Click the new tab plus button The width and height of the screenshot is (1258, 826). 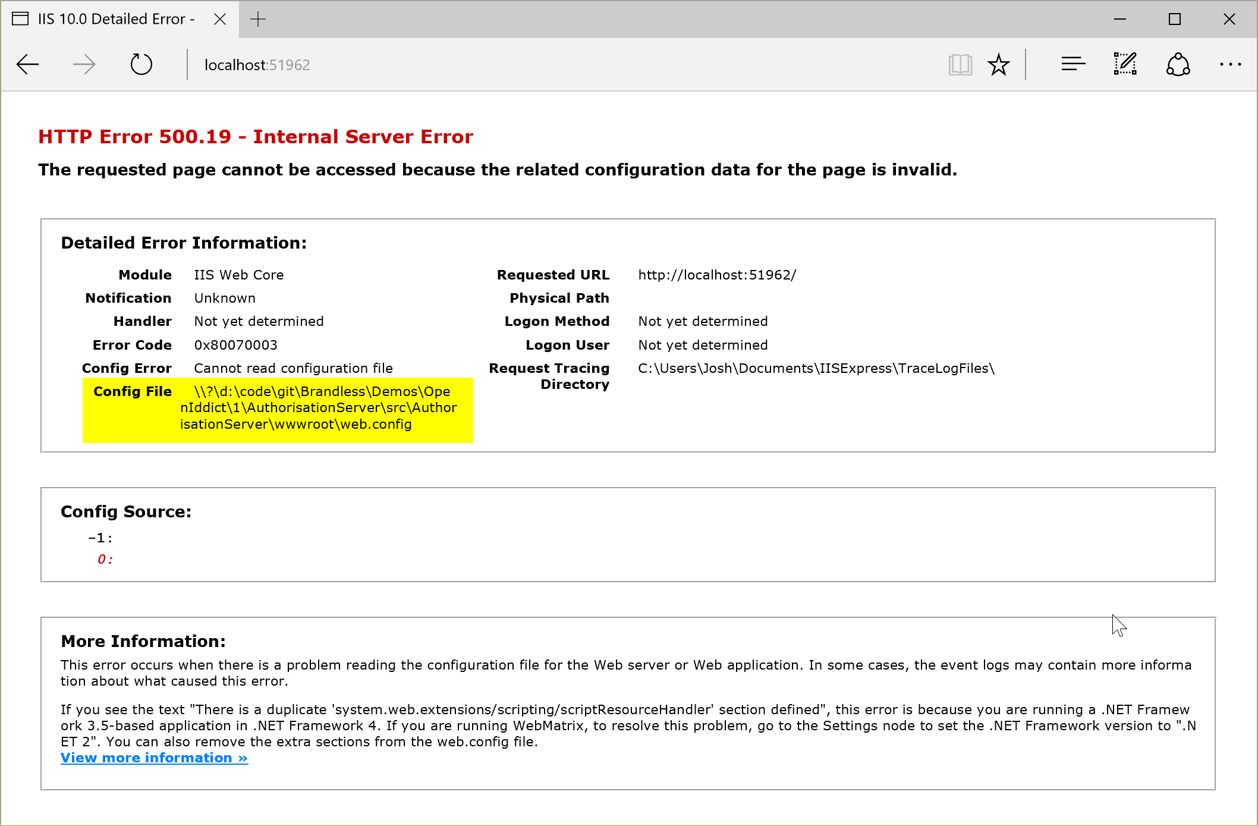[x=258, y=18]
